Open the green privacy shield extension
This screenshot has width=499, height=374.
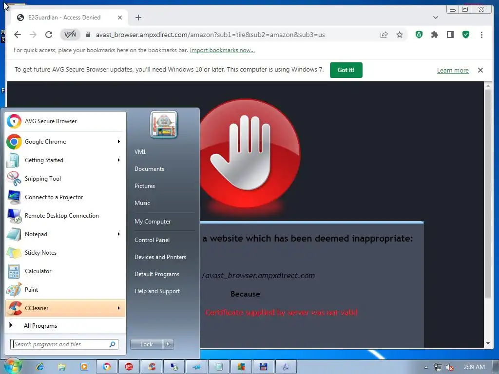coord(419,35)
